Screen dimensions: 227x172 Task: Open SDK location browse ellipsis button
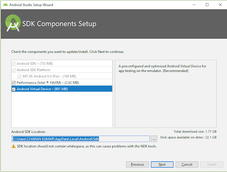pyautogui.click(x=154, y=139)
